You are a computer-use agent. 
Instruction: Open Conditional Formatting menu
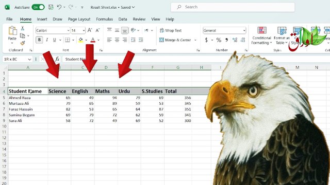(x=261, y=35)
